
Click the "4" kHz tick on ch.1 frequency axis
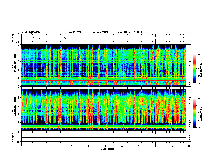(19, 70)
